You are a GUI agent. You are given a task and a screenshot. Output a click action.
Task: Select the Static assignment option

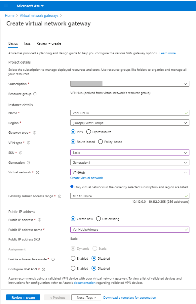[x=95, y=248]
